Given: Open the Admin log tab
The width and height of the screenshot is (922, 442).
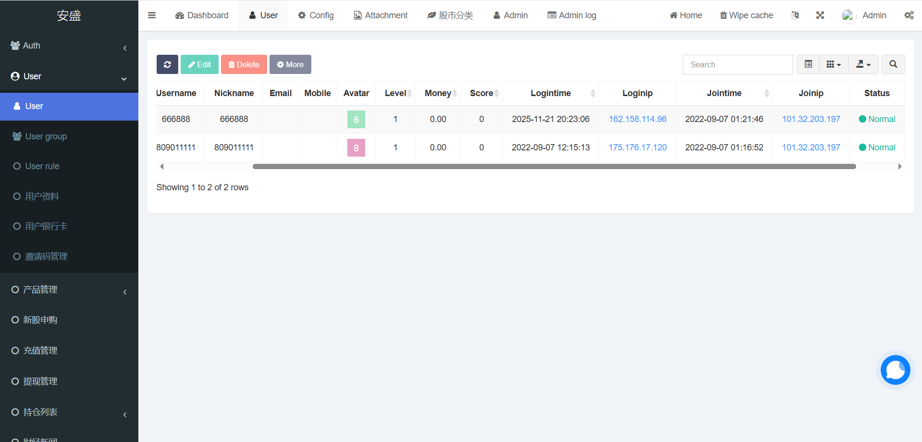Looking at the screenshot, I should click(x=572, y=15).
